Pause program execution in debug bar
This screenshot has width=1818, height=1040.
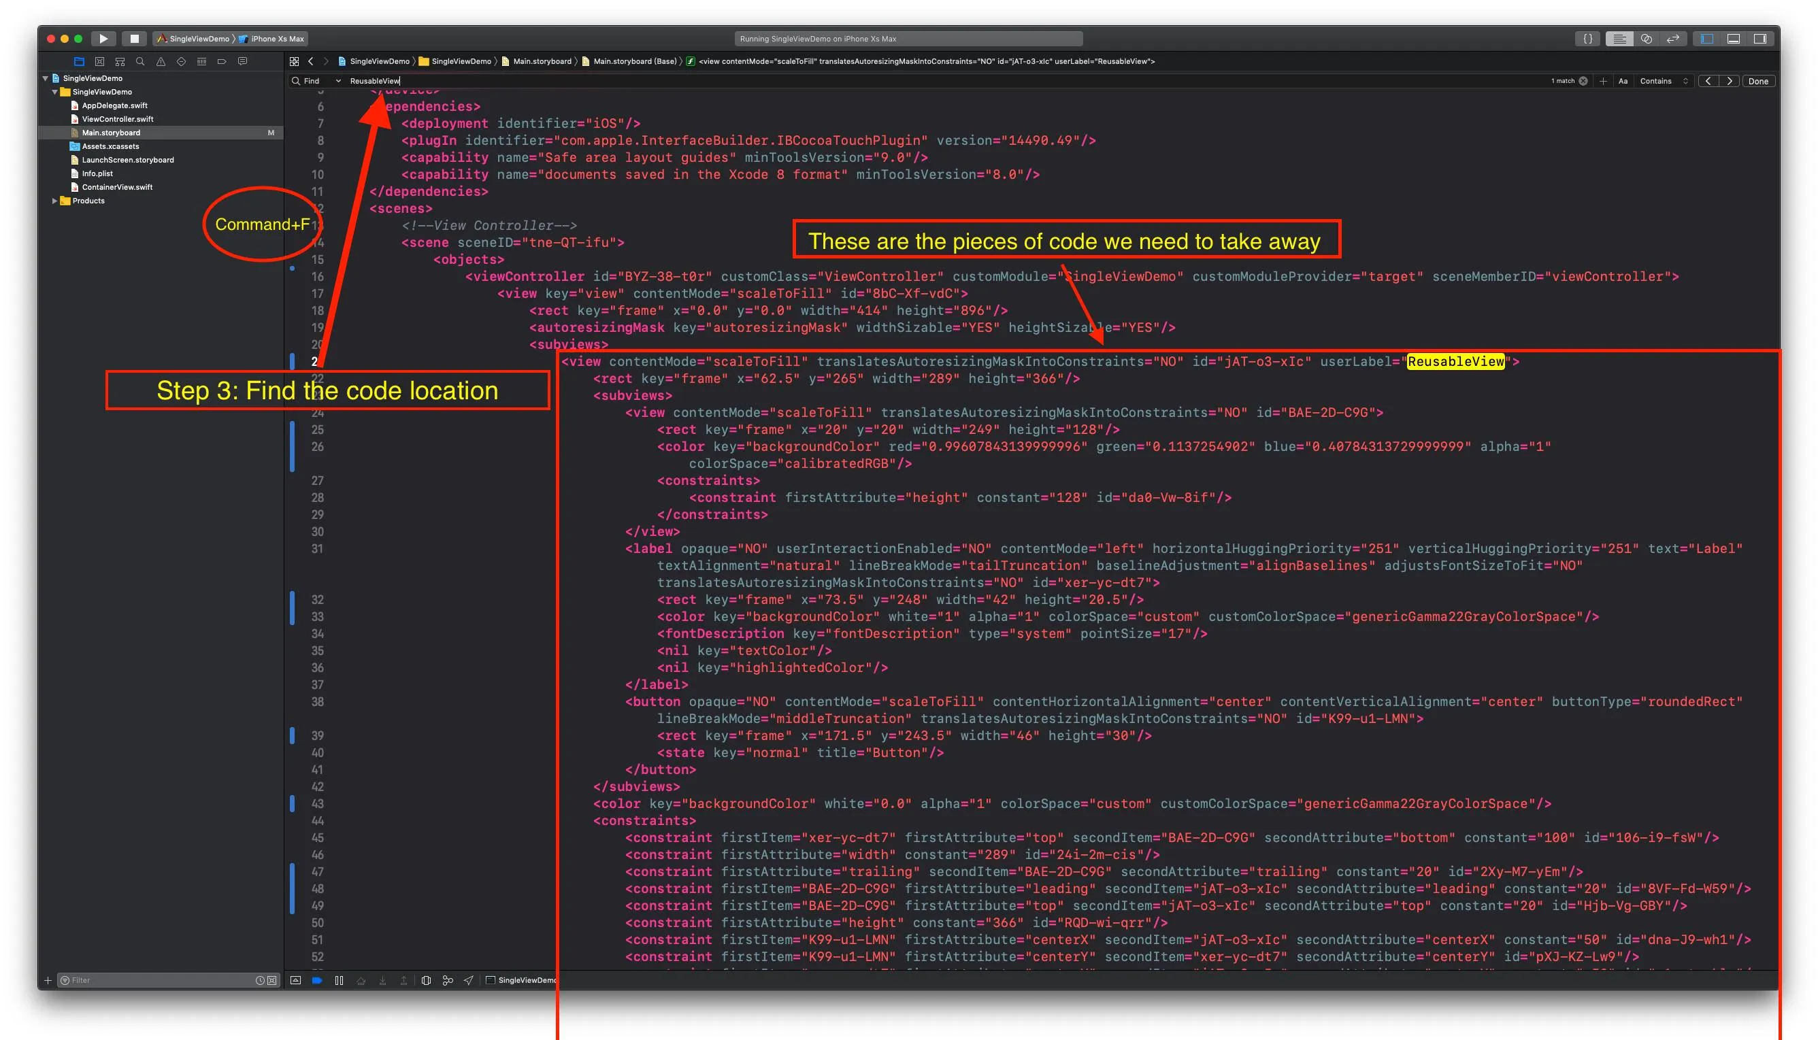coord(340,980)
